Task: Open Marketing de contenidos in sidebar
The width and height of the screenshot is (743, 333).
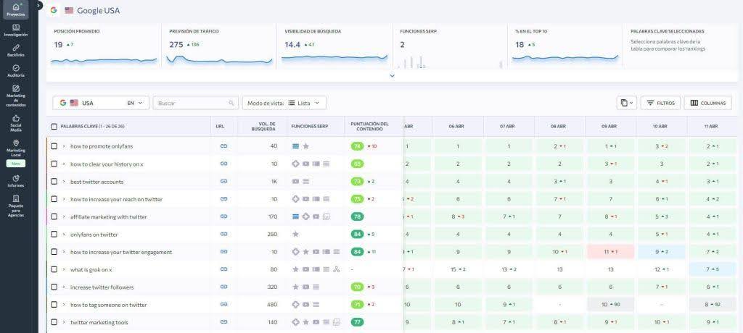Action: (16, 96)
